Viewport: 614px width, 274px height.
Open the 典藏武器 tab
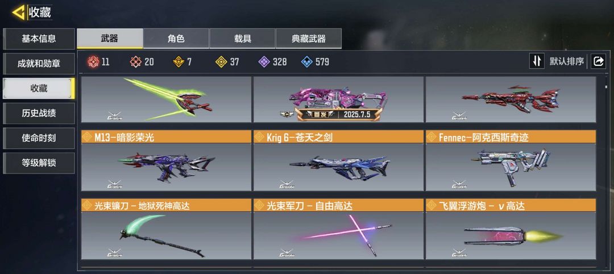(309, 39)
